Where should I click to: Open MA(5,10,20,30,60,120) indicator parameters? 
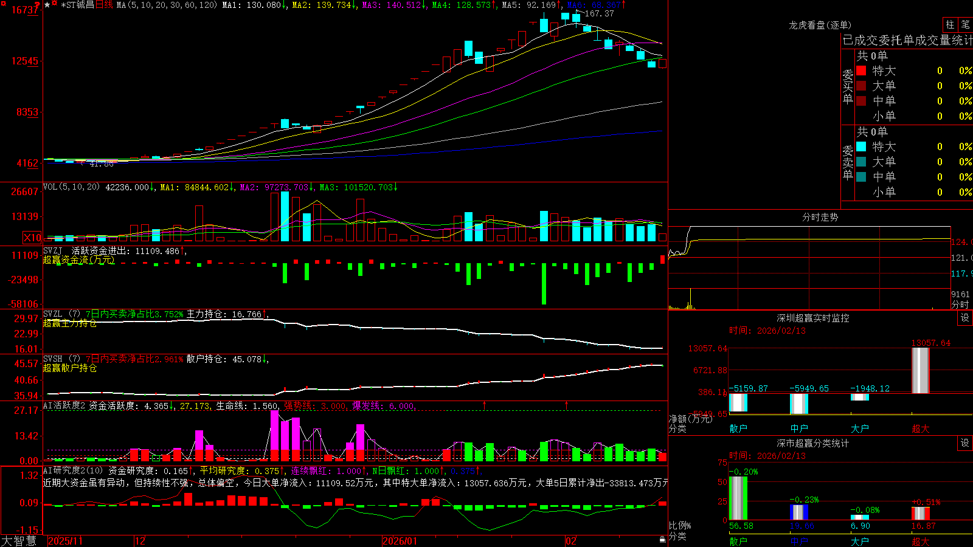pos(167,5)
